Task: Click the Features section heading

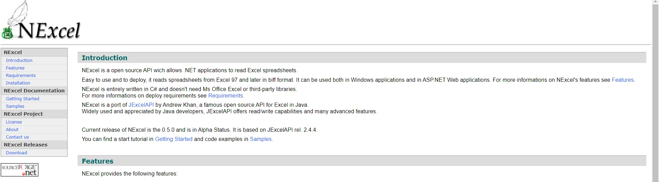Action: 97,161
